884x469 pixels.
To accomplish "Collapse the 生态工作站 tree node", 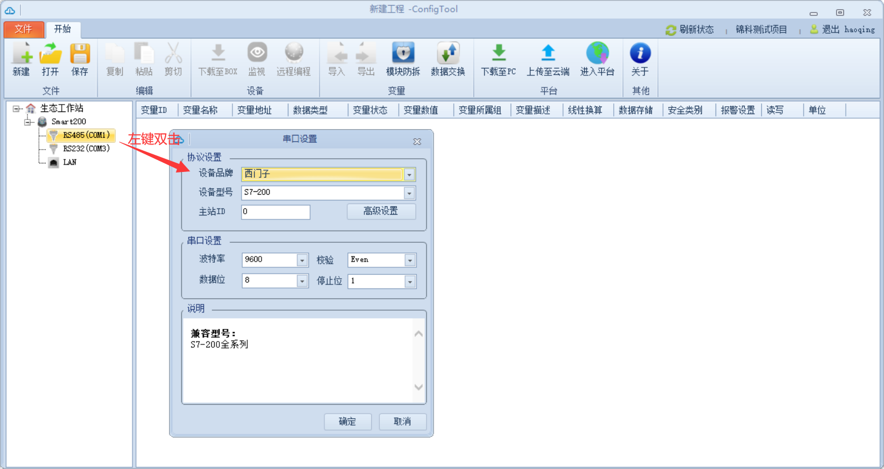I will 16,109.
